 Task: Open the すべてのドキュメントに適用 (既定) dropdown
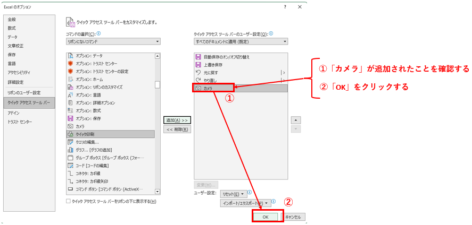click(x=241, y=41)
